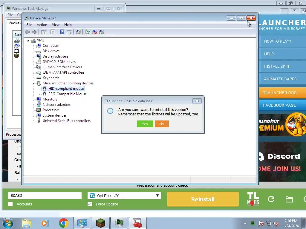Expand the Disk drives node

[33, 51]
